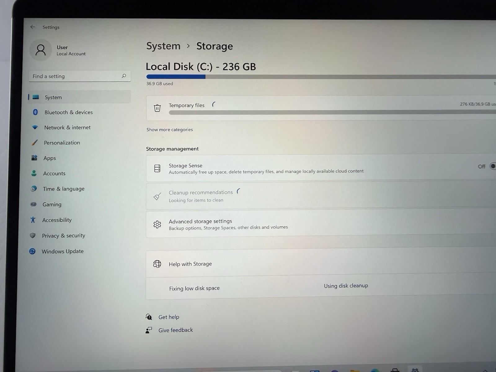Click the Personalization paintbrush icon
496x372 pixels.
click(x=34, y=143)
